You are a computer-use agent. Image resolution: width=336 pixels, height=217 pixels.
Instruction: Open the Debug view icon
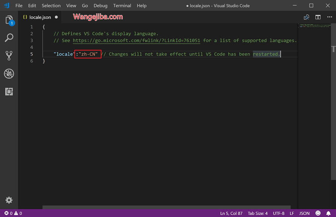pyautogui.click(x=9, y=73)
